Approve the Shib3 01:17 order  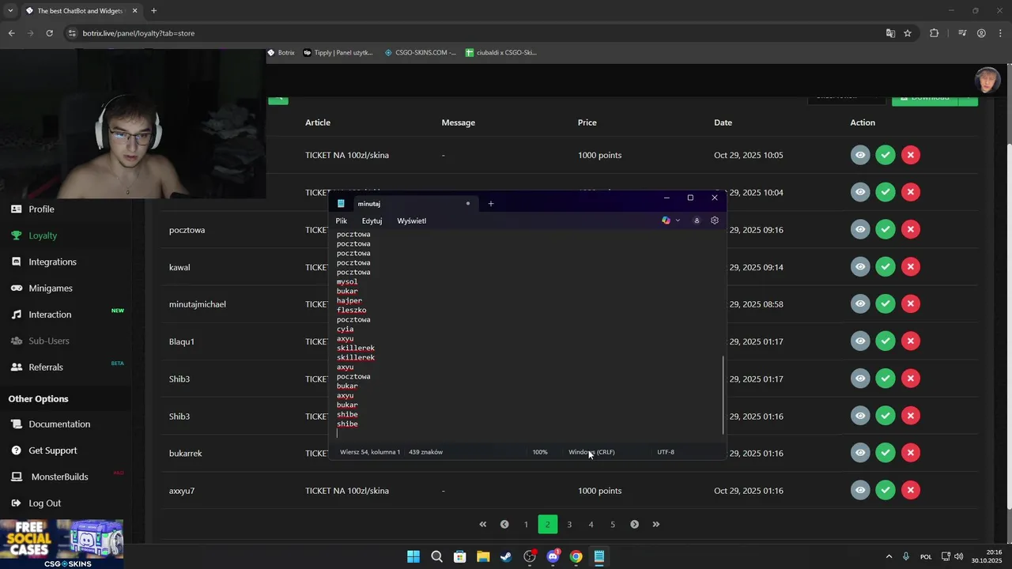[885, 379]
